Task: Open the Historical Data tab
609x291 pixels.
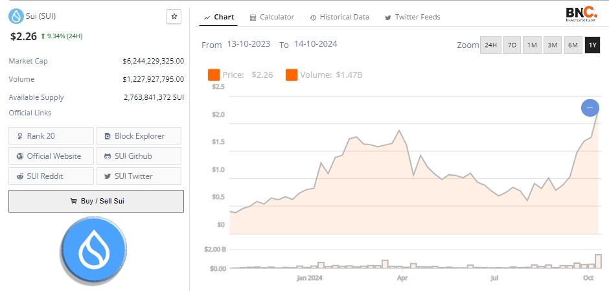Action: tap(339, 17)
